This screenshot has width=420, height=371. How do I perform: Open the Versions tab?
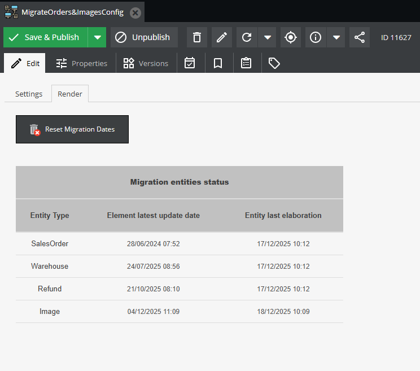click(x=146, y=63)
